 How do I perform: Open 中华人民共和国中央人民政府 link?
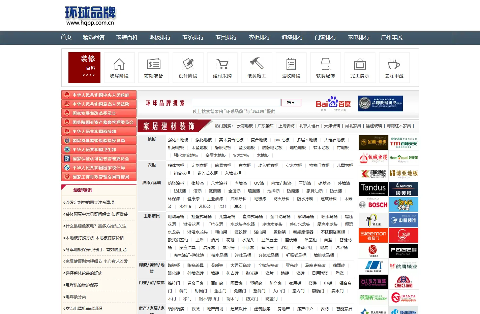tap(99, 95)
